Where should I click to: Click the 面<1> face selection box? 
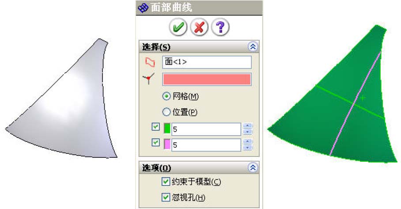[207, 62]
